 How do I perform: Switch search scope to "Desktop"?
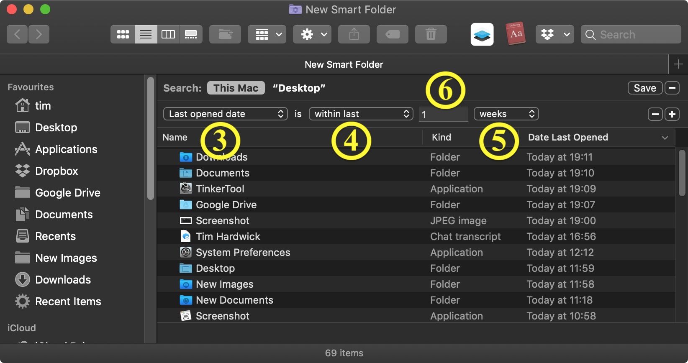coord(299,88)
